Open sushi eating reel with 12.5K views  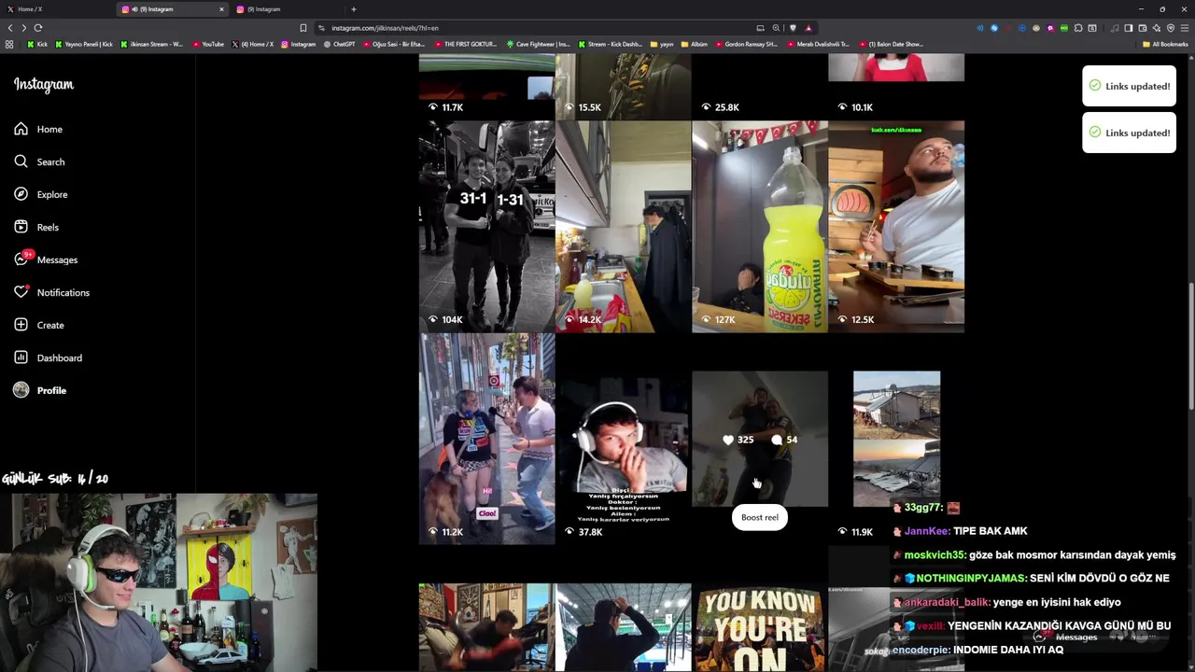(896, 227)
